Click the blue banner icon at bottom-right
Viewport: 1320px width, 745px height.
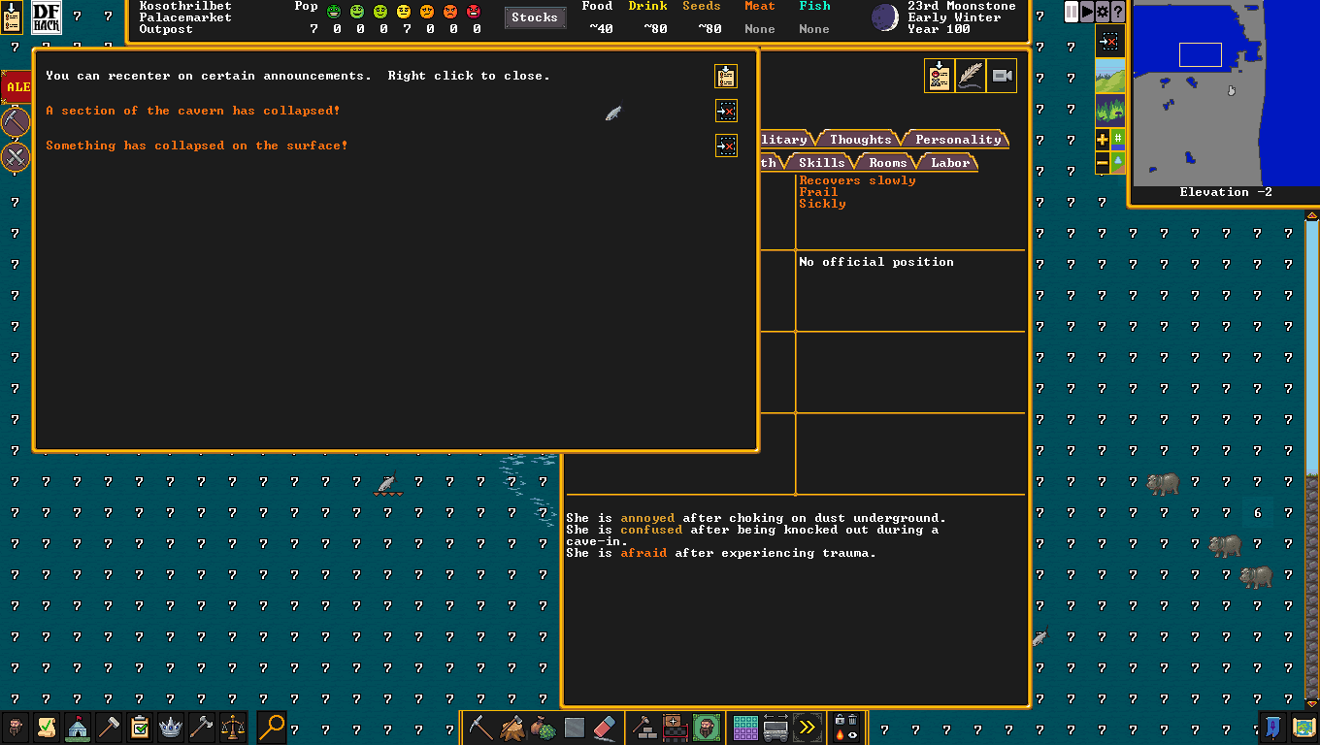click(1272, 726)
